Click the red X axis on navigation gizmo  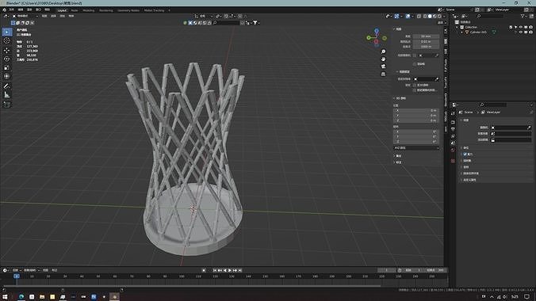click(x=377, y=42)
